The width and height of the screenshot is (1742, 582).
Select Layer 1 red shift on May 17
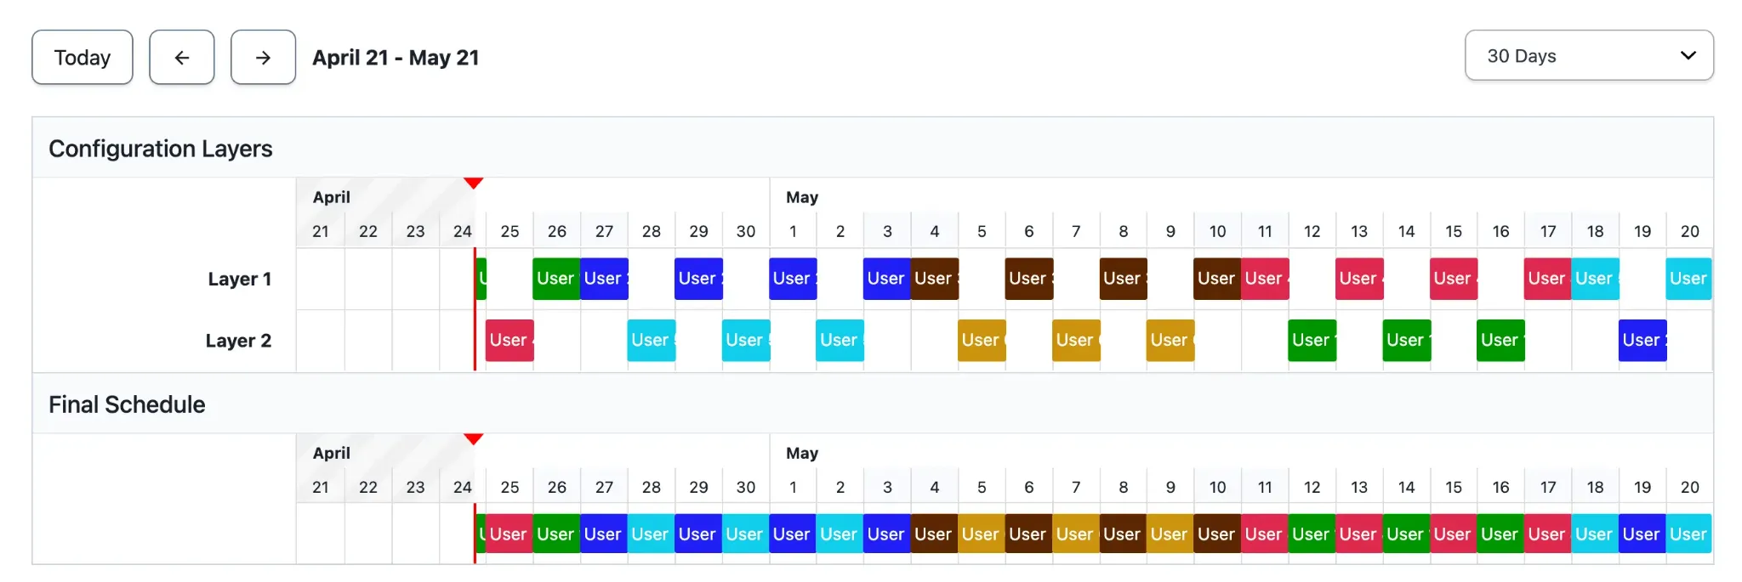point(1548,279)
